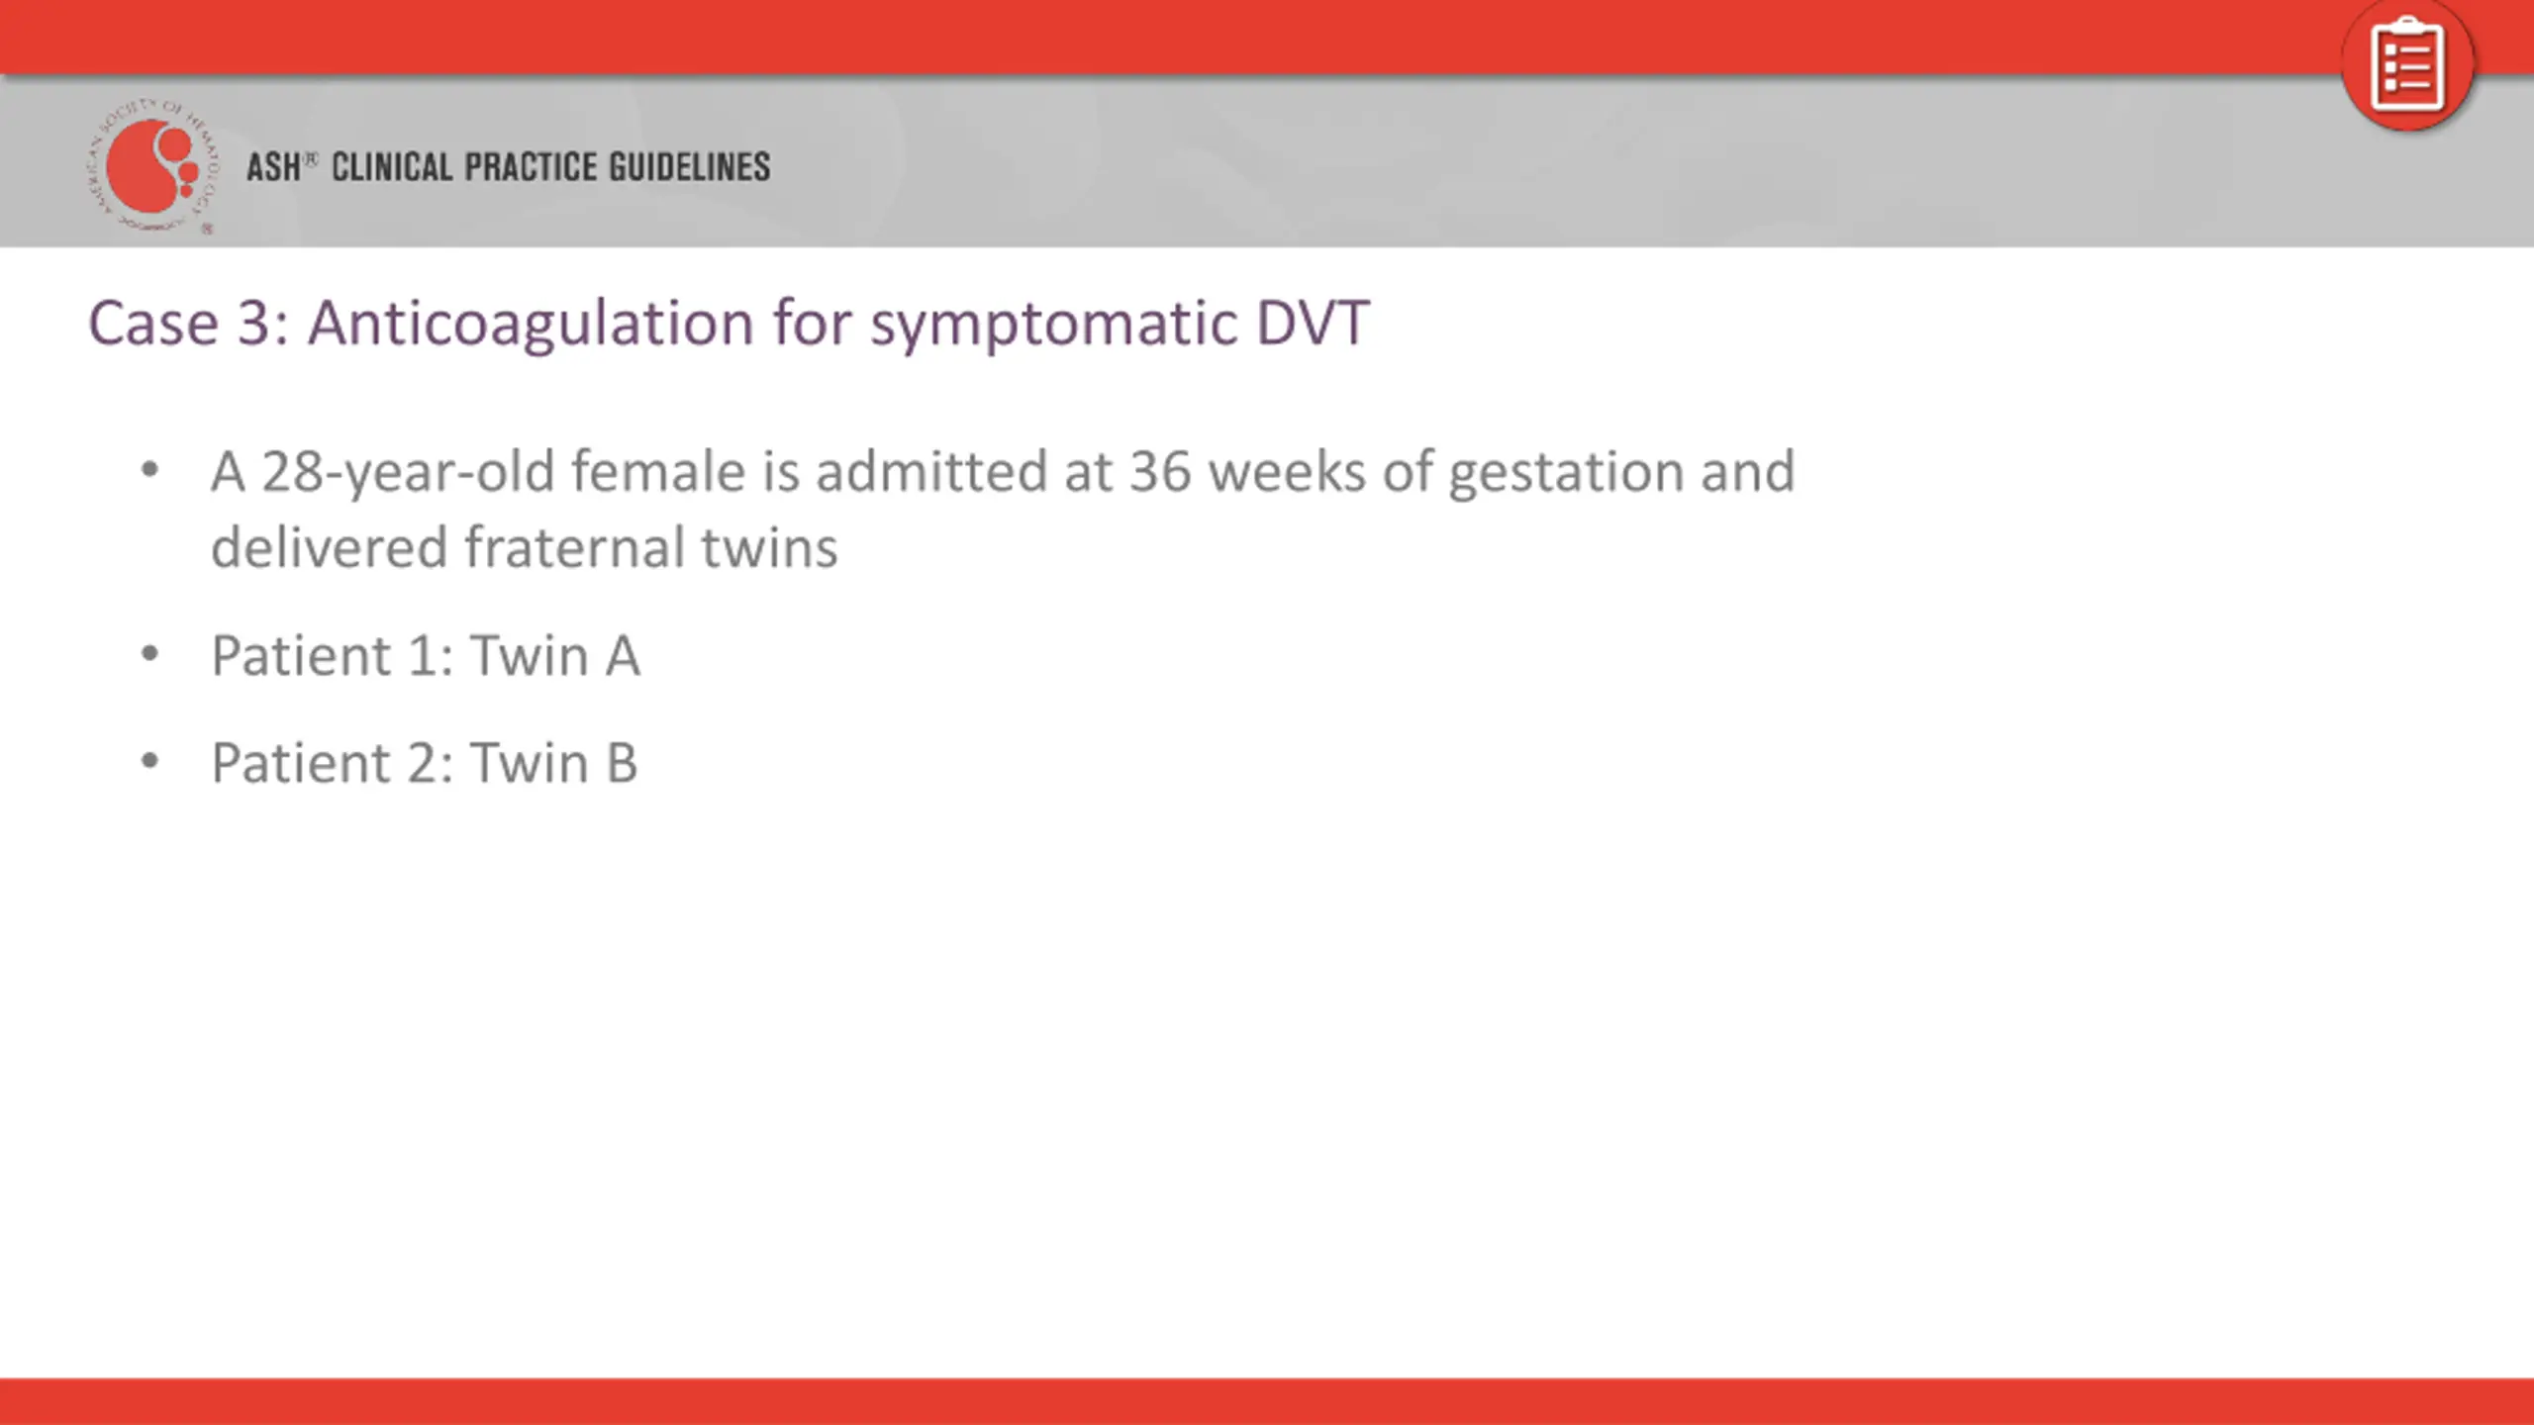This screenshot has width=2534, height=1425.
Task: Select the bullet before Patient 2
Action: [149, 761]
